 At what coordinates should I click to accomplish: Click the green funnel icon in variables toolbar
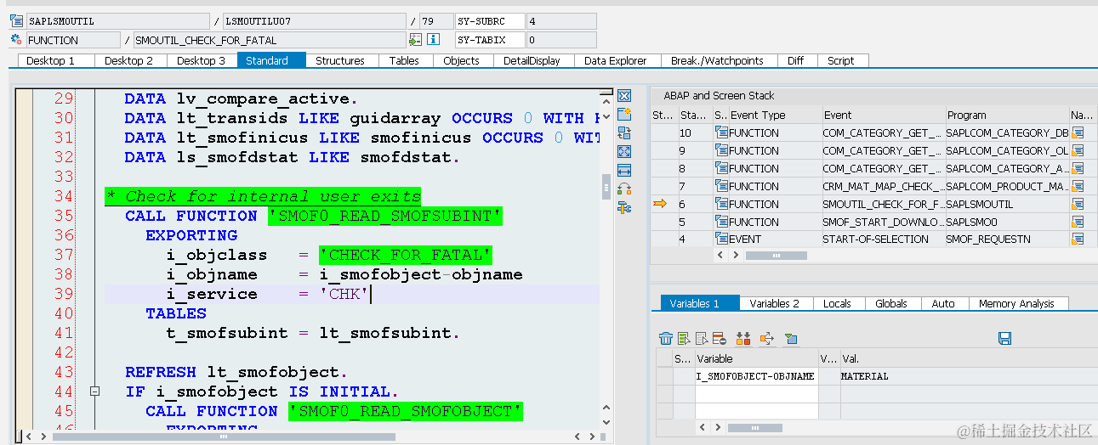[x=791, y=339]
